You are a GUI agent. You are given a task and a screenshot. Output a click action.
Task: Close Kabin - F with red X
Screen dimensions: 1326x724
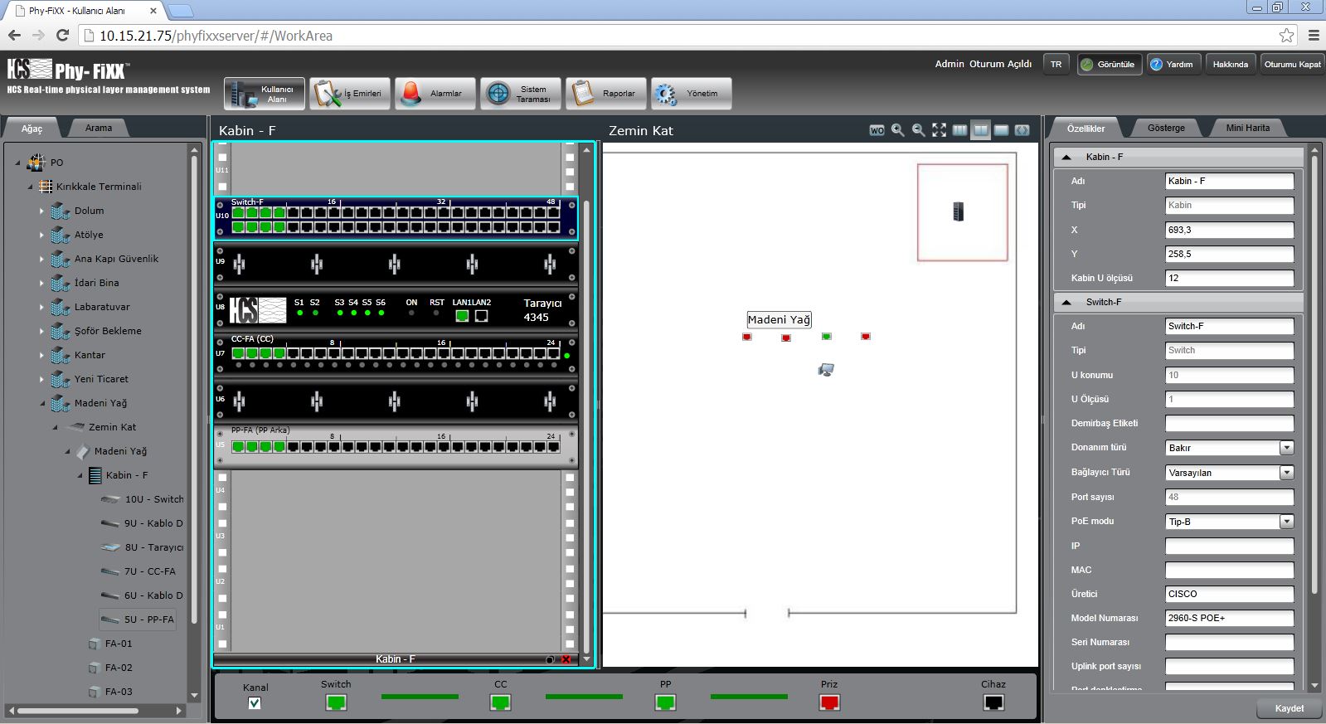[566, 659]
